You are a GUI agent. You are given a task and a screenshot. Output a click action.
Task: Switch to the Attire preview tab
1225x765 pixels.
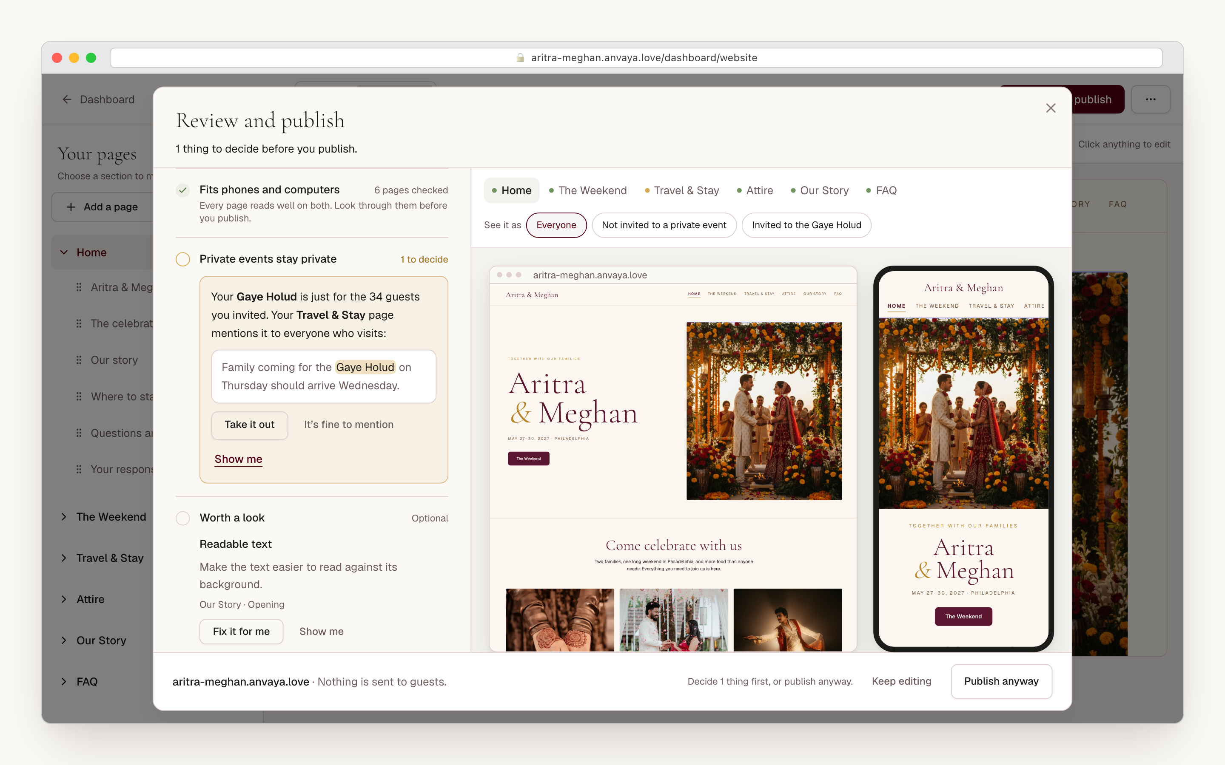[755, 191]
